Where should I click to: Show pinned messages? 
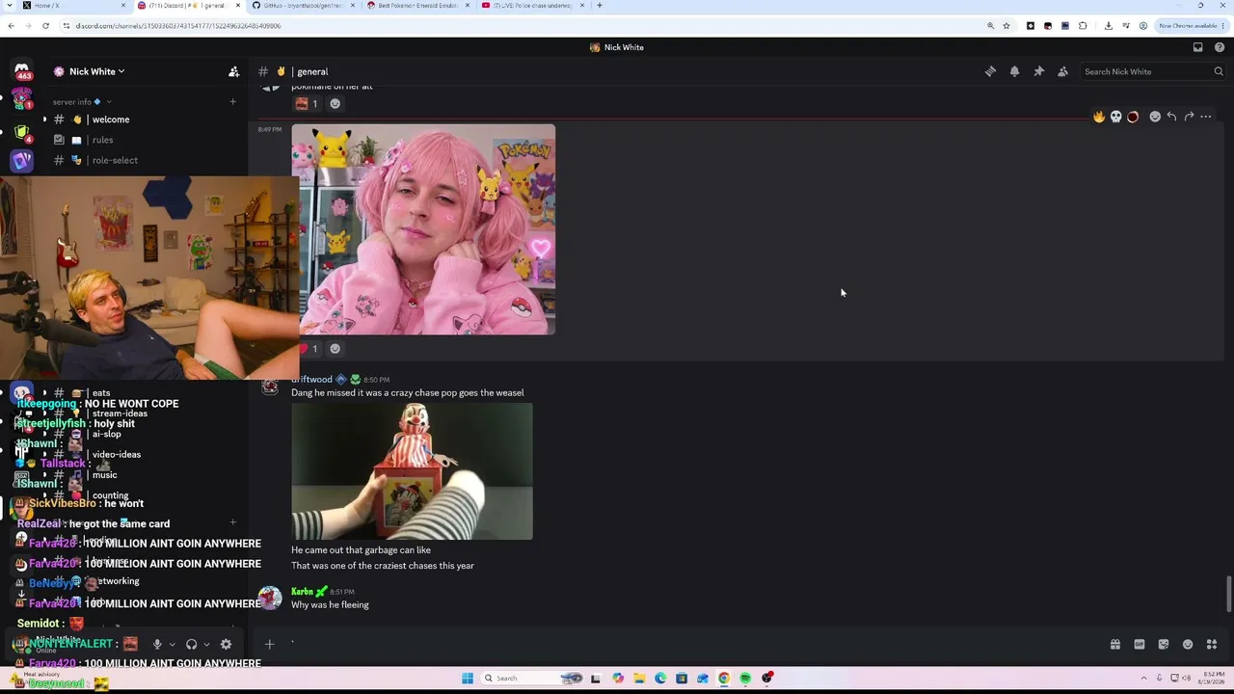1038,71
